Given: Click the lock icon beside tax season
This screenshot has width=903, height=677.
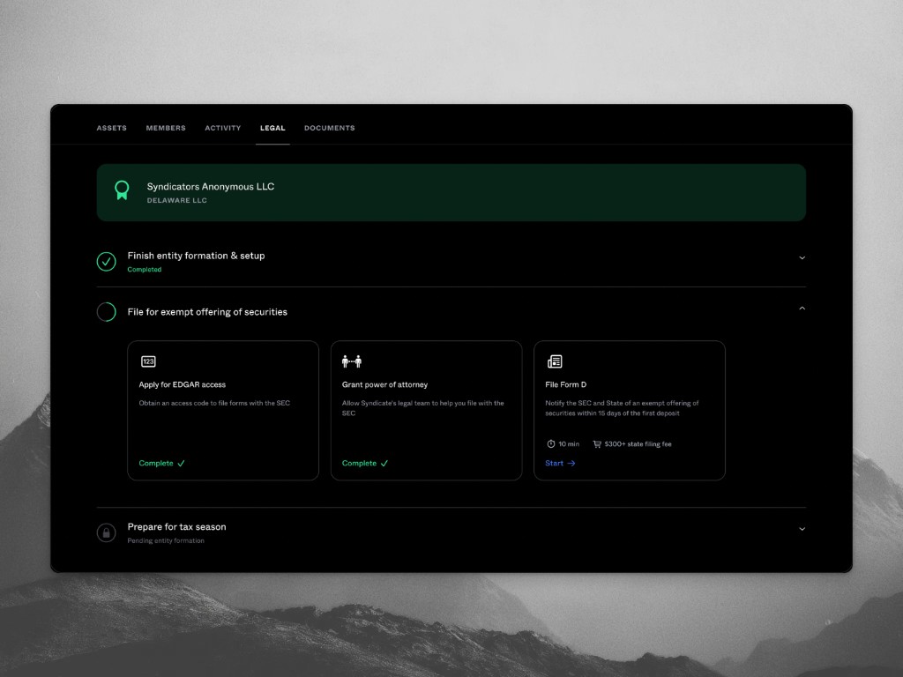Looking at the screenshot, I should (x=106, y=532).
